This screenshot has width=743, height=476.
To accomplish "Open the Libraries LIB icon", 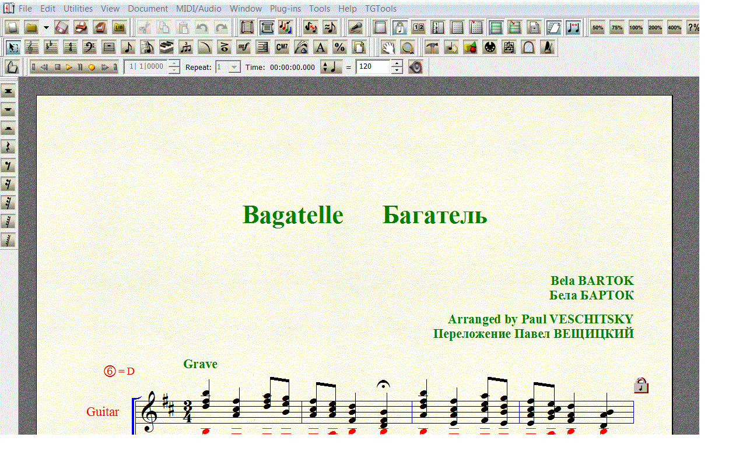I will click(120, 27).
